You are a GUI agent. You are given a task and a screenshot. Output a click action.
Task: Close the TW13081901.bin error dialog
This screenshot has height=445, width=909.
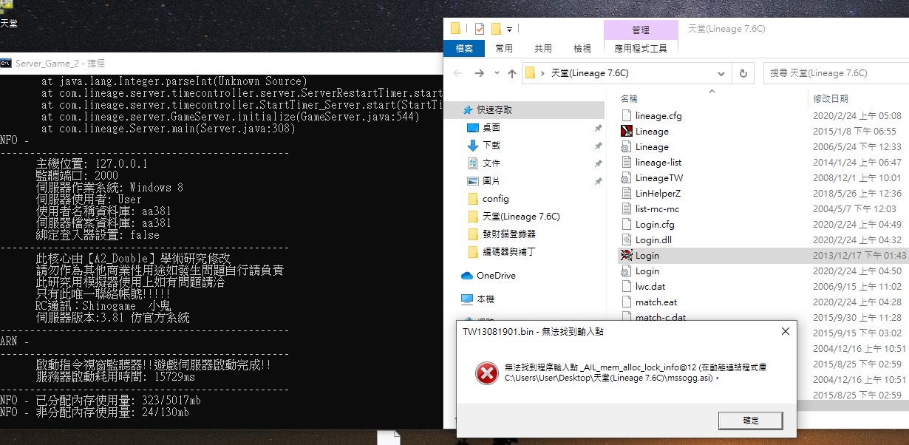click(x=785, y=332)
